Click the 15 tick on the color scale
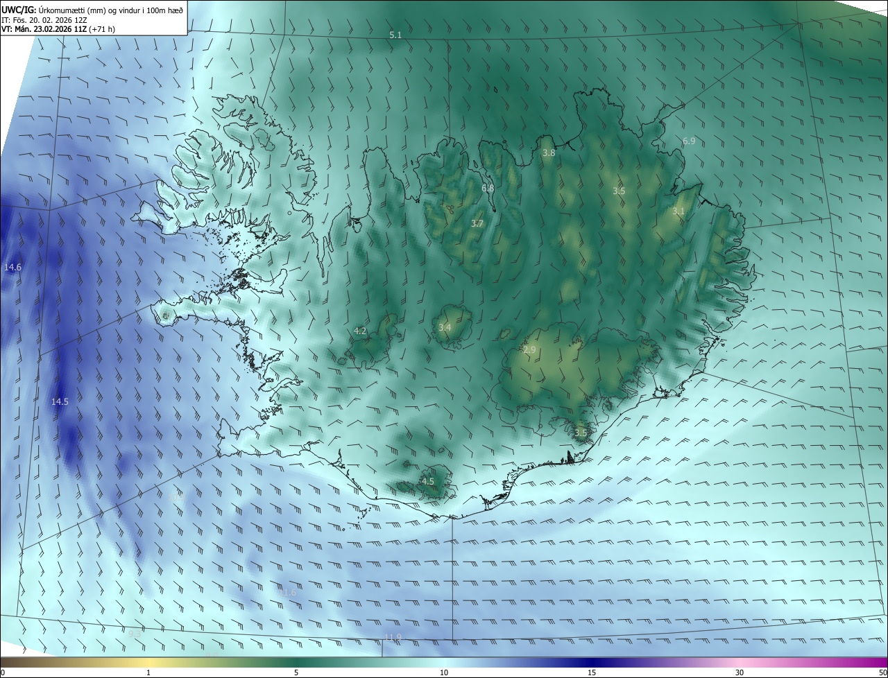The width and height of the screenshot is (888, 678). pyautogui.click(x=592, y=672)
